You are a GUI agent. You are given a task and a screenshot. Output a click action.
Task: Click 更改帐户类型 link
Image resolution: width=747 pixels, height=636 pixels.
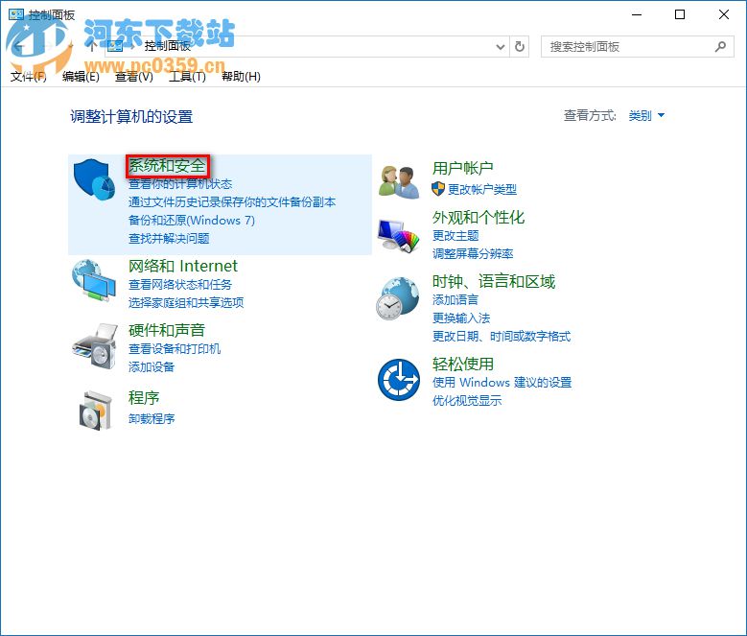pyautogui.click(x=482, y=190)
